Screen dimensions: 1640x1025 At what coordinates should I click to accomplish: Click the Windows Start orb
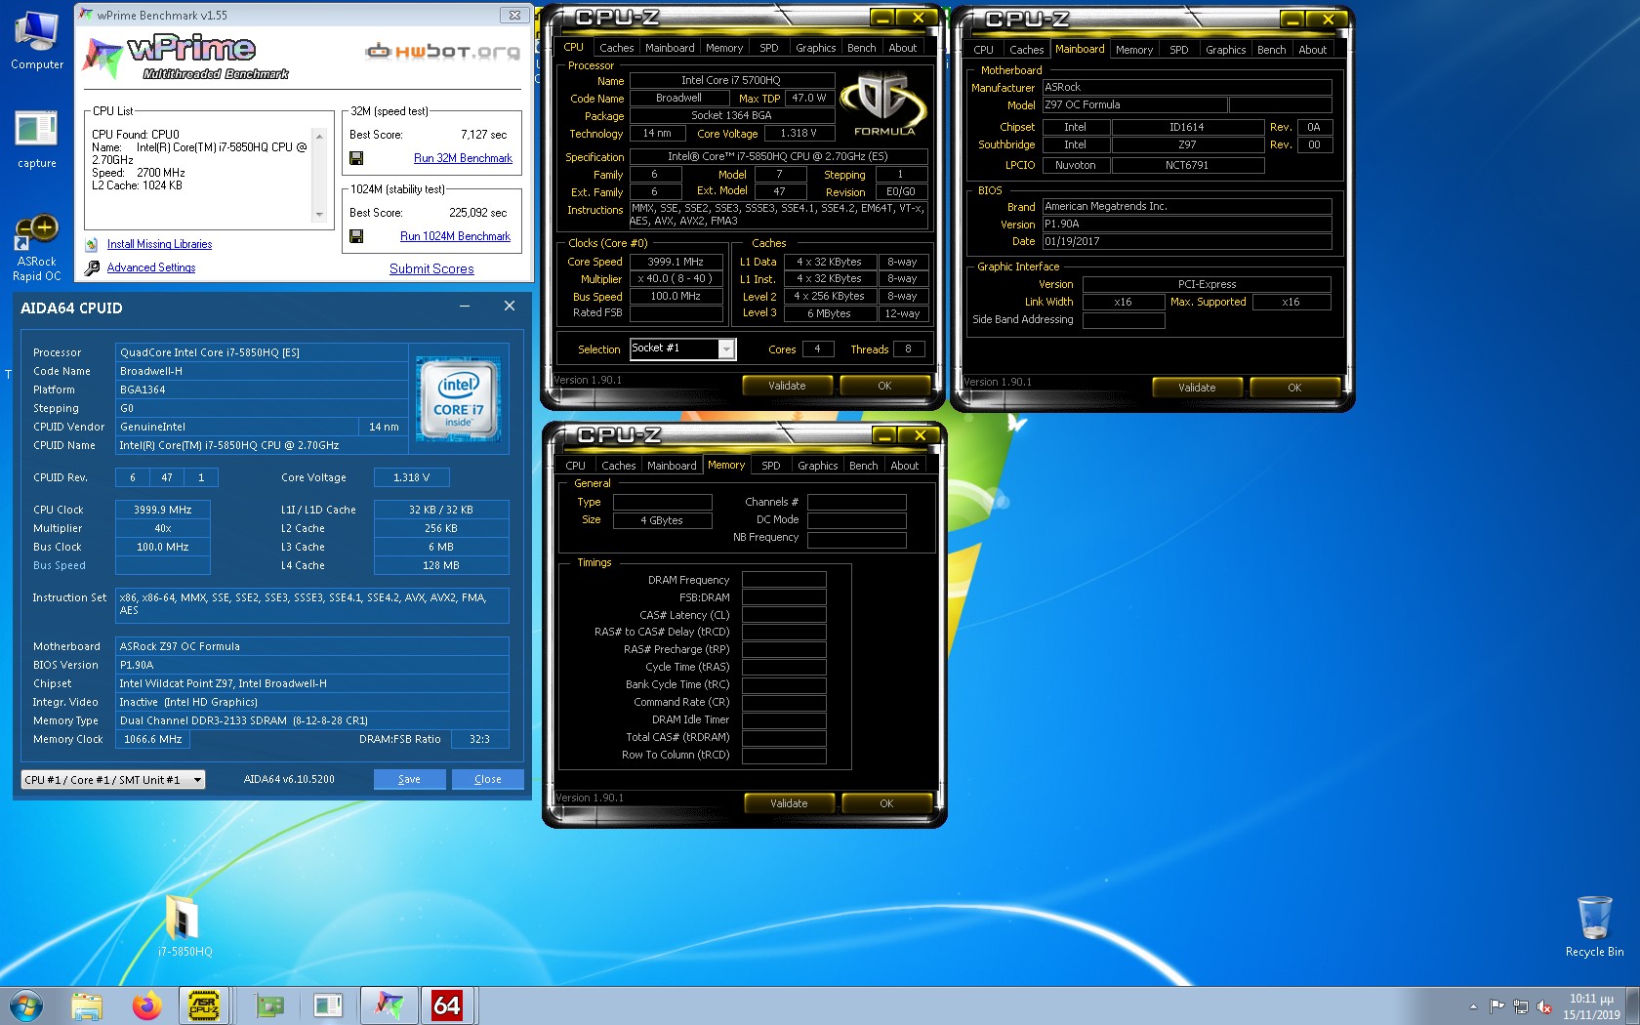(x=26, y=1005)
